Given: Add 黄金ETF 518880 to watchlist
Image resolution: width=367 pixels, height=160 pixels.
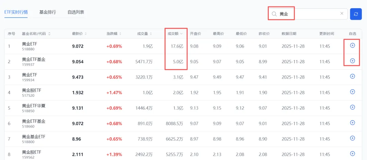Looking at the screenshot, I should 352,45.
